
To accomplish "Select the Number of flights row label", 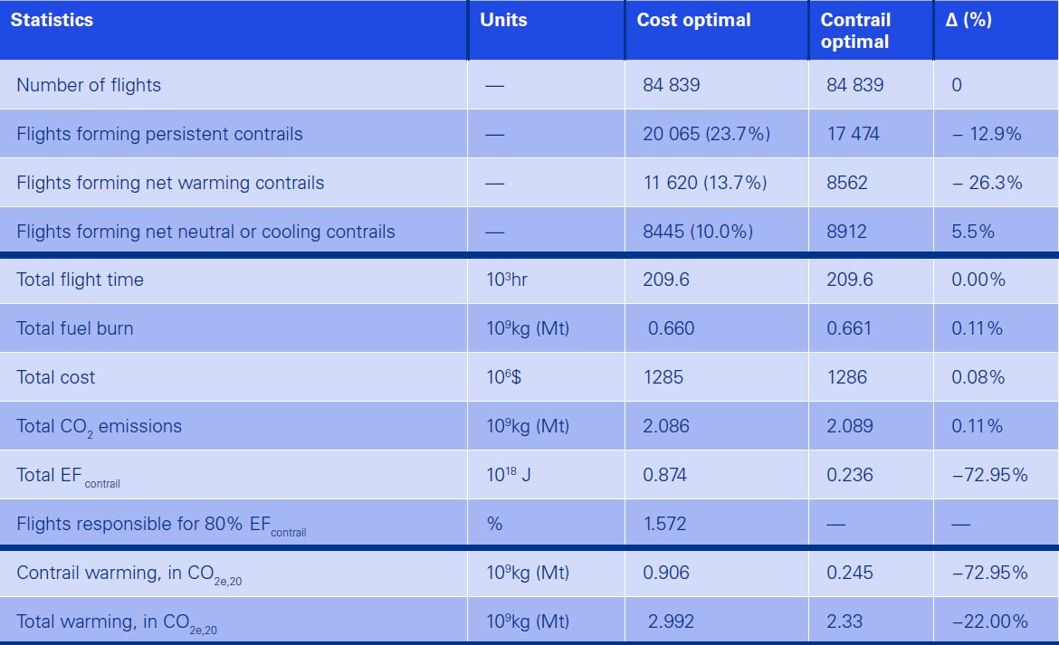I will (89, 85).
